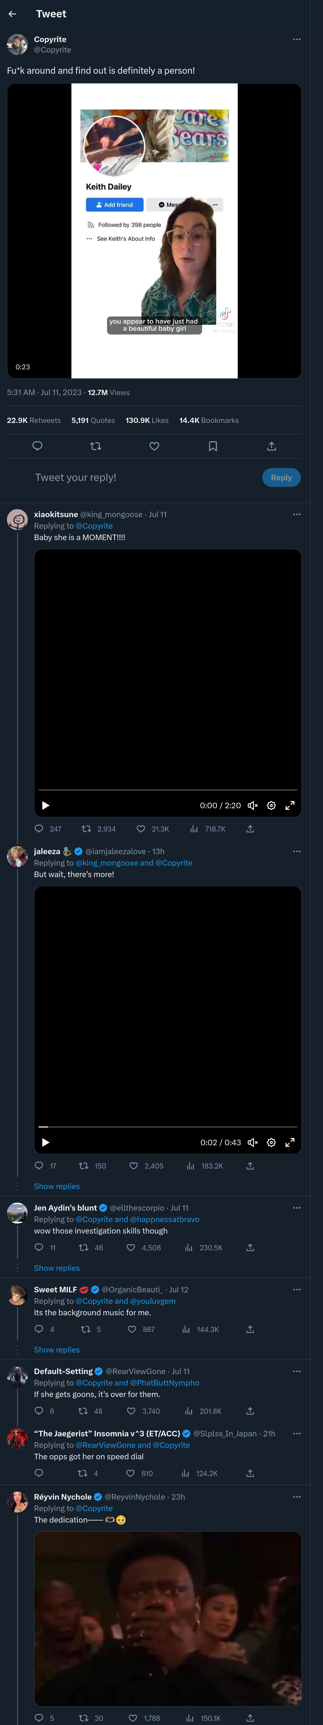Enter fullscreen on jaleeza's video
Screen dimensions: 323x1725
coord(290,1142)
